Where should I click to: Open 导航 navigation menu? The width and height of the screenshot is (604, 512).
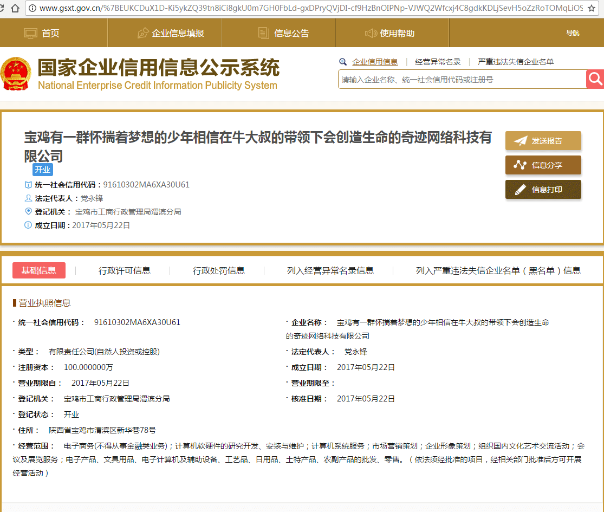tap(573, 33)
